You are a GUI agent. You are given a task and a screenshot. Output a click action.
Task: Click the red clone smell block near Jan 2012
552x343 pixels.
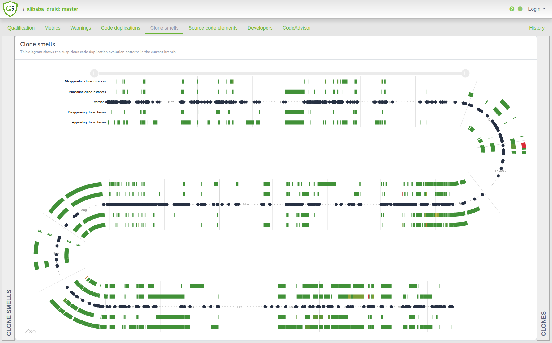(524, 145)
